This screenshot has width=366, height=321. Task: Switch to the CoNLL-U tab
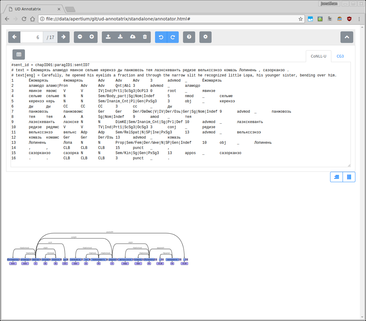point(318,56)
